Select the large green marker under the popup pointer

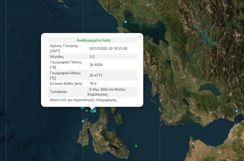click(x=92, y=111)
